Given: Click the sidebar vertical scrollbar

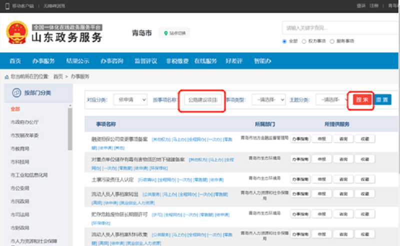Looking at the screenshot, I should click(70, 129).
